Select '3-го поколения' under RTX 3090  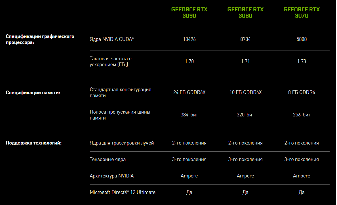point(189,159)
